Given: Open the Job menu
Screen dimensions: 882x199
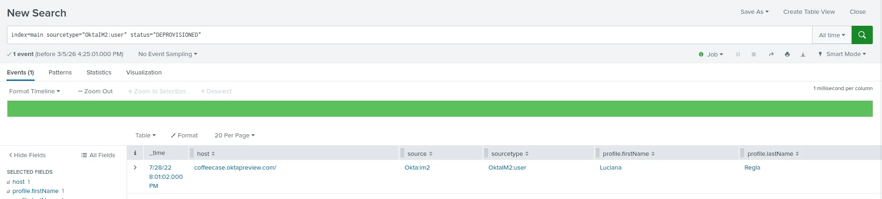Looking at the screenshot, I should 715,54.
